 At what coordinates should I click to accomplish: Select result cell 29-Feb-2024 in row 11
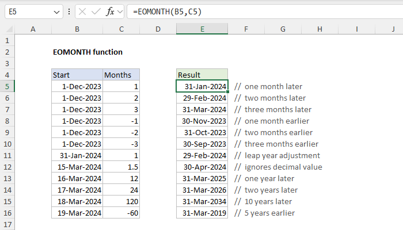click(202, 156)
